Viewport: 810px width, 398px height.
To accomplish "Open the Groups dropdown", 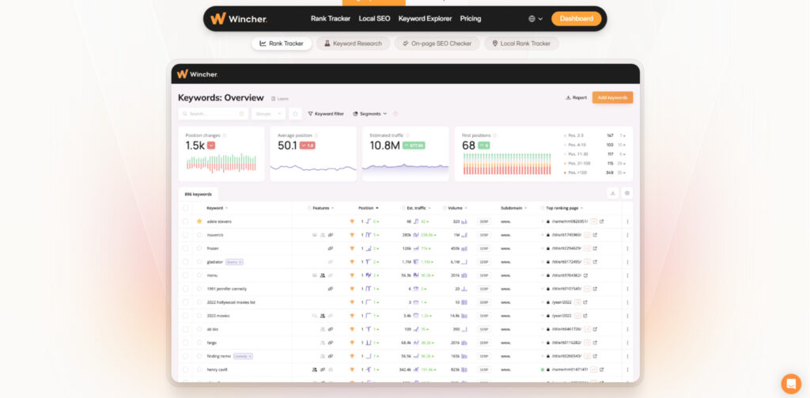I will [268, 114].
